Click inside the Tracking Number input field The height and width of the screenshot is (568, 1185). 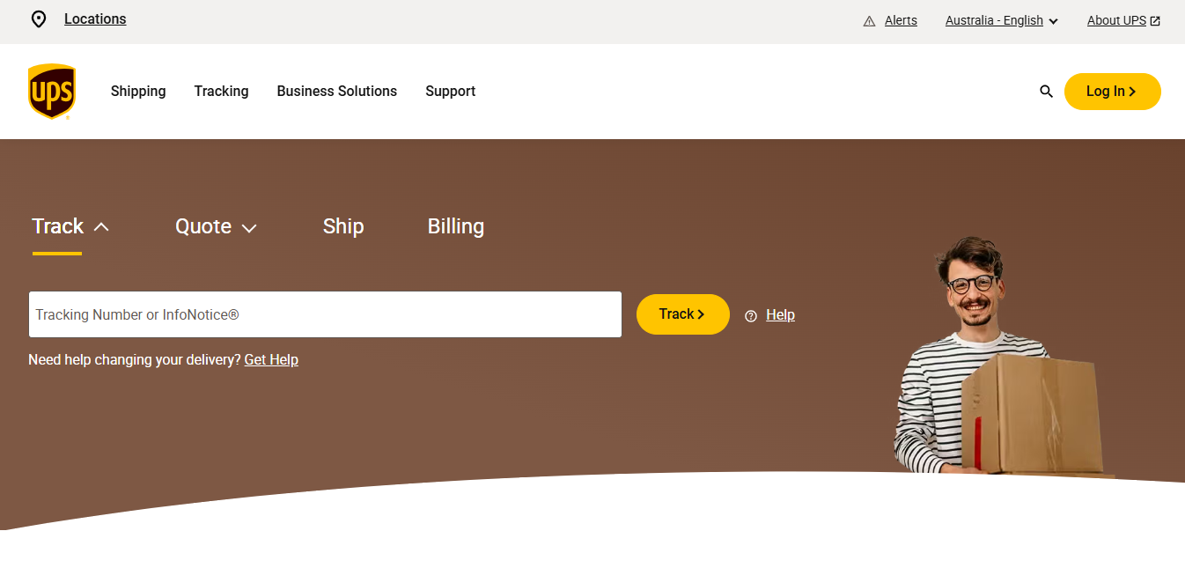325,314
